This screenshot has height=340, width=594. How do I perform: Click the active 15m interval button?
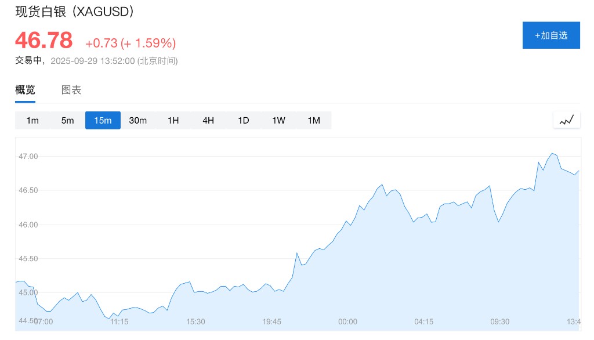[103, 121]
